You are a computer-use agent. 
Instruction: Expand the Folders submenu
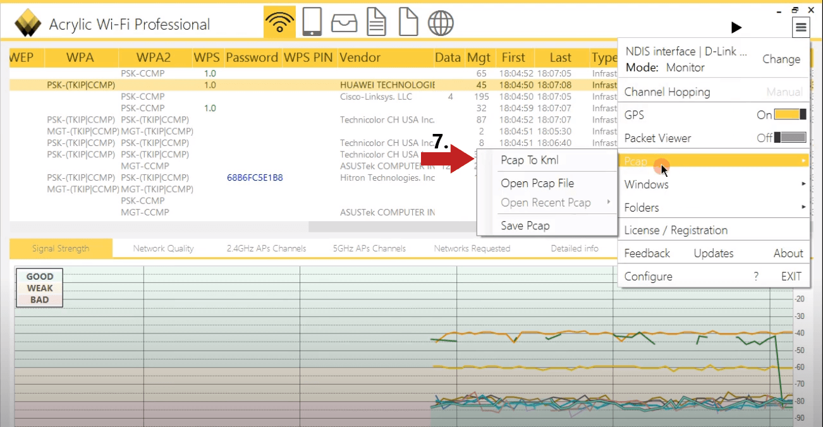(714, 207)
